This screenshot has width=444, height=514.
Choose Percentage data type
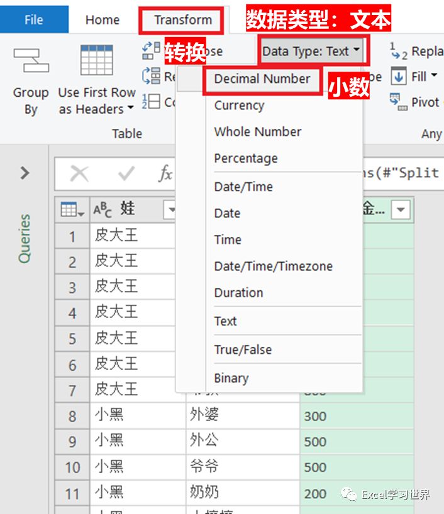coord(246,158)
